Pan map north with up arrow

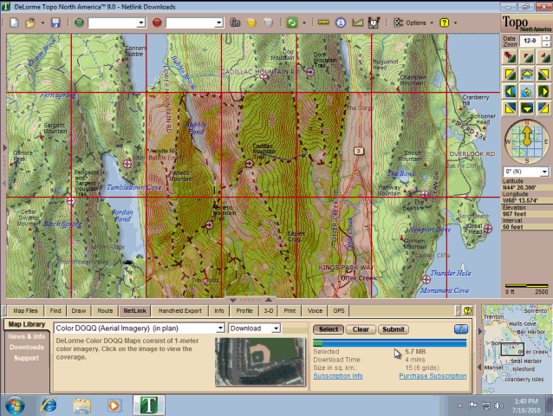(x=527, y=74)
